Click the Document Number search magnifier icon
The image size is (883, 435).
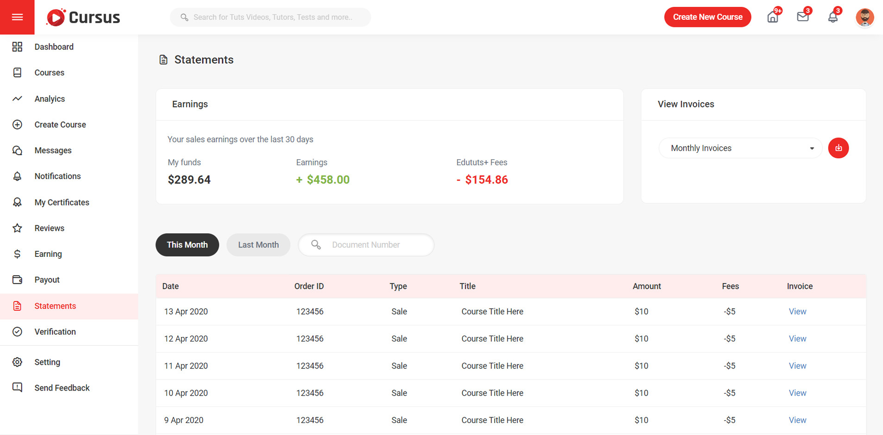(316, 245)
